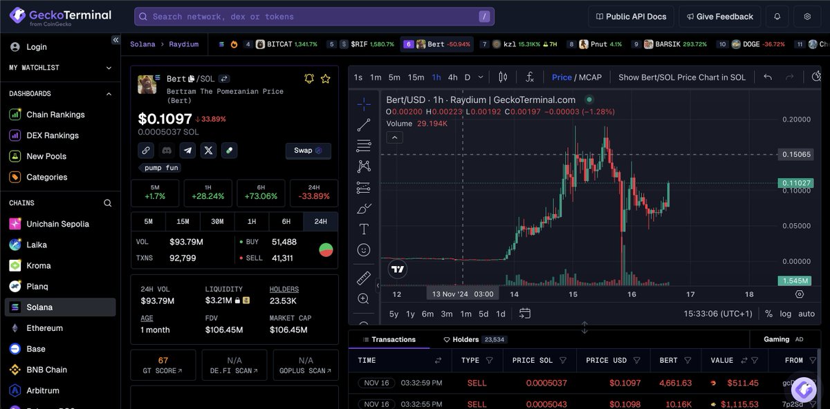Toggle percent scale on chart
Screen dimensions: 830x409
coord(768,314)
